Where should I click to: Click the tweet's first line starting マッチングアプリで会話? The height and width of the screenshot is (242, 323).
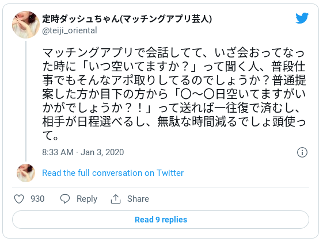173,53
